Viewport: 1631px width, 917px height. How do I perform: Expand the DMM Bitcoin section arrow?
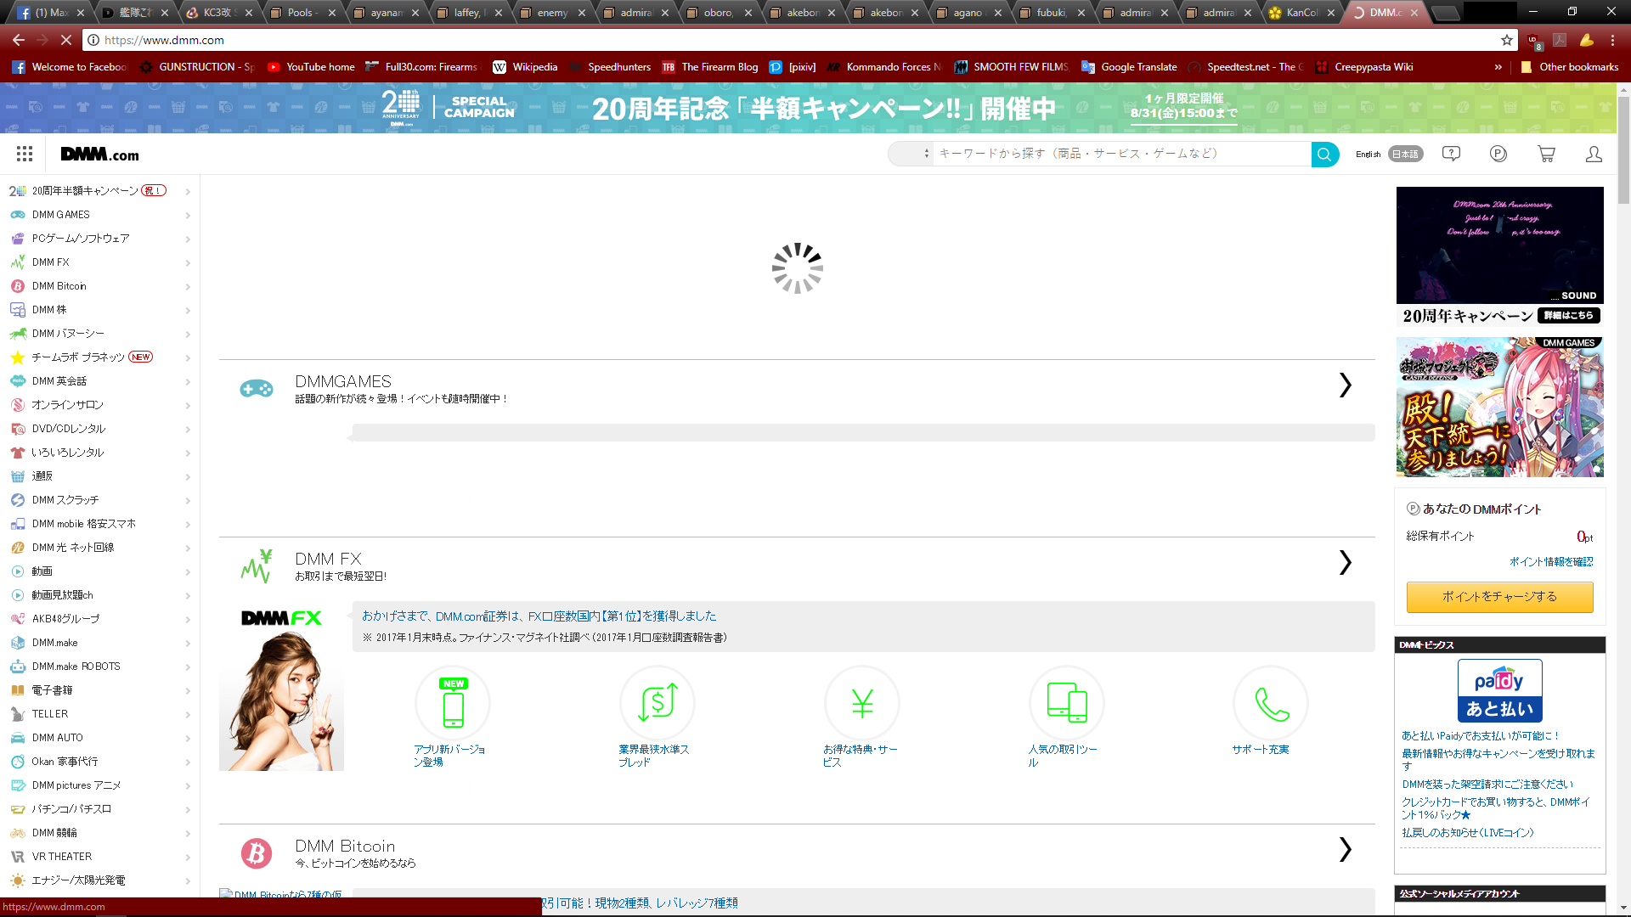point(1345,849)
